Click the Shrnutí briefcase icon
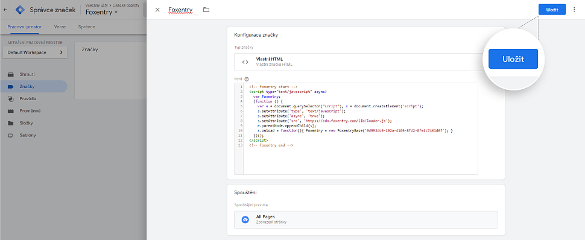 [x=10, y=74]
